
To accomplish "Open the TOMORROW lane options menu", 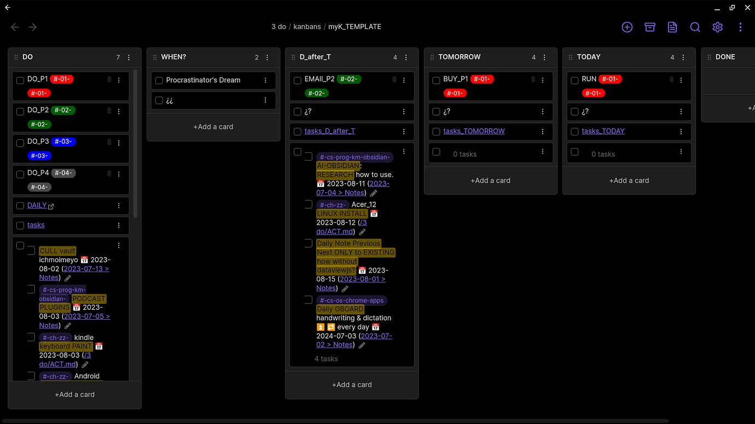I will click(x=544, y=57).
